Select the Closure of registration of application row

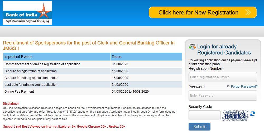click(x=92, y=71)
